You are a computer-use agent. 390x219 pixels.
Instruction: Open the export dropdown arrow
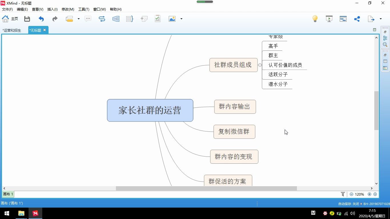381,19
